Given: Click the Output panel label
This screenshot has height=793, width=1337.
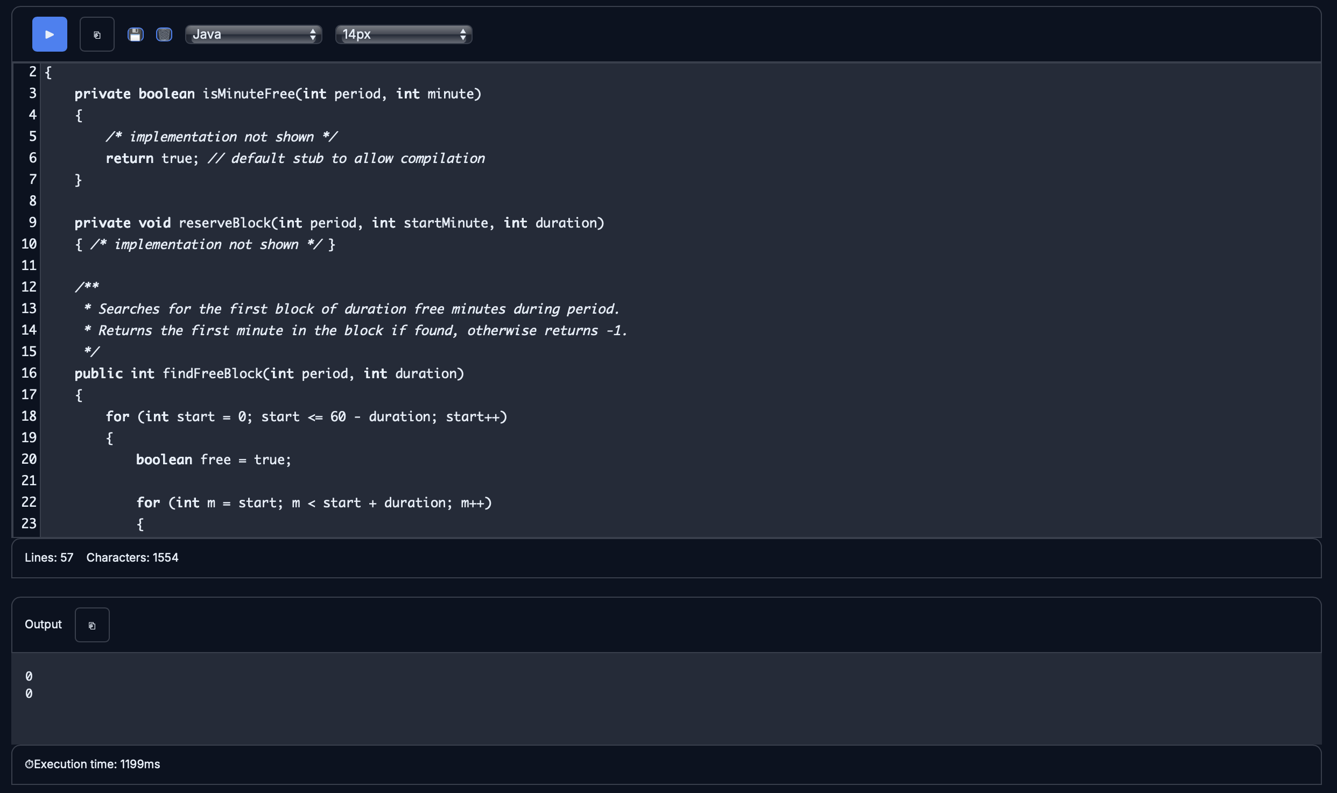Looking at the screenshot, I should (x=43, y=624).
